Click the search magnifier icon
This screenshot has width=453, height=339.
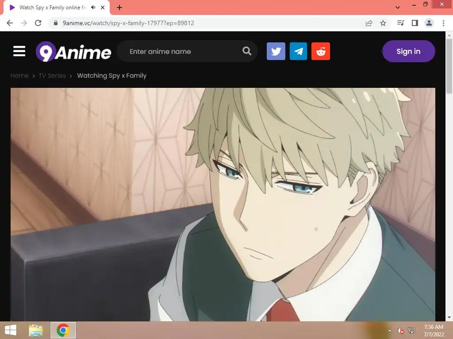(247, 51)
